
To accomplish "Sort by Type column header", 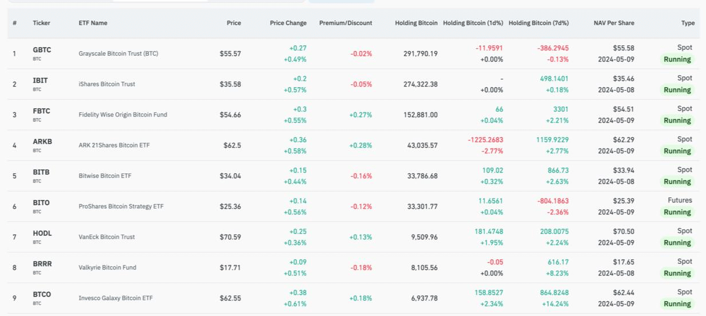I will point(688,23).
